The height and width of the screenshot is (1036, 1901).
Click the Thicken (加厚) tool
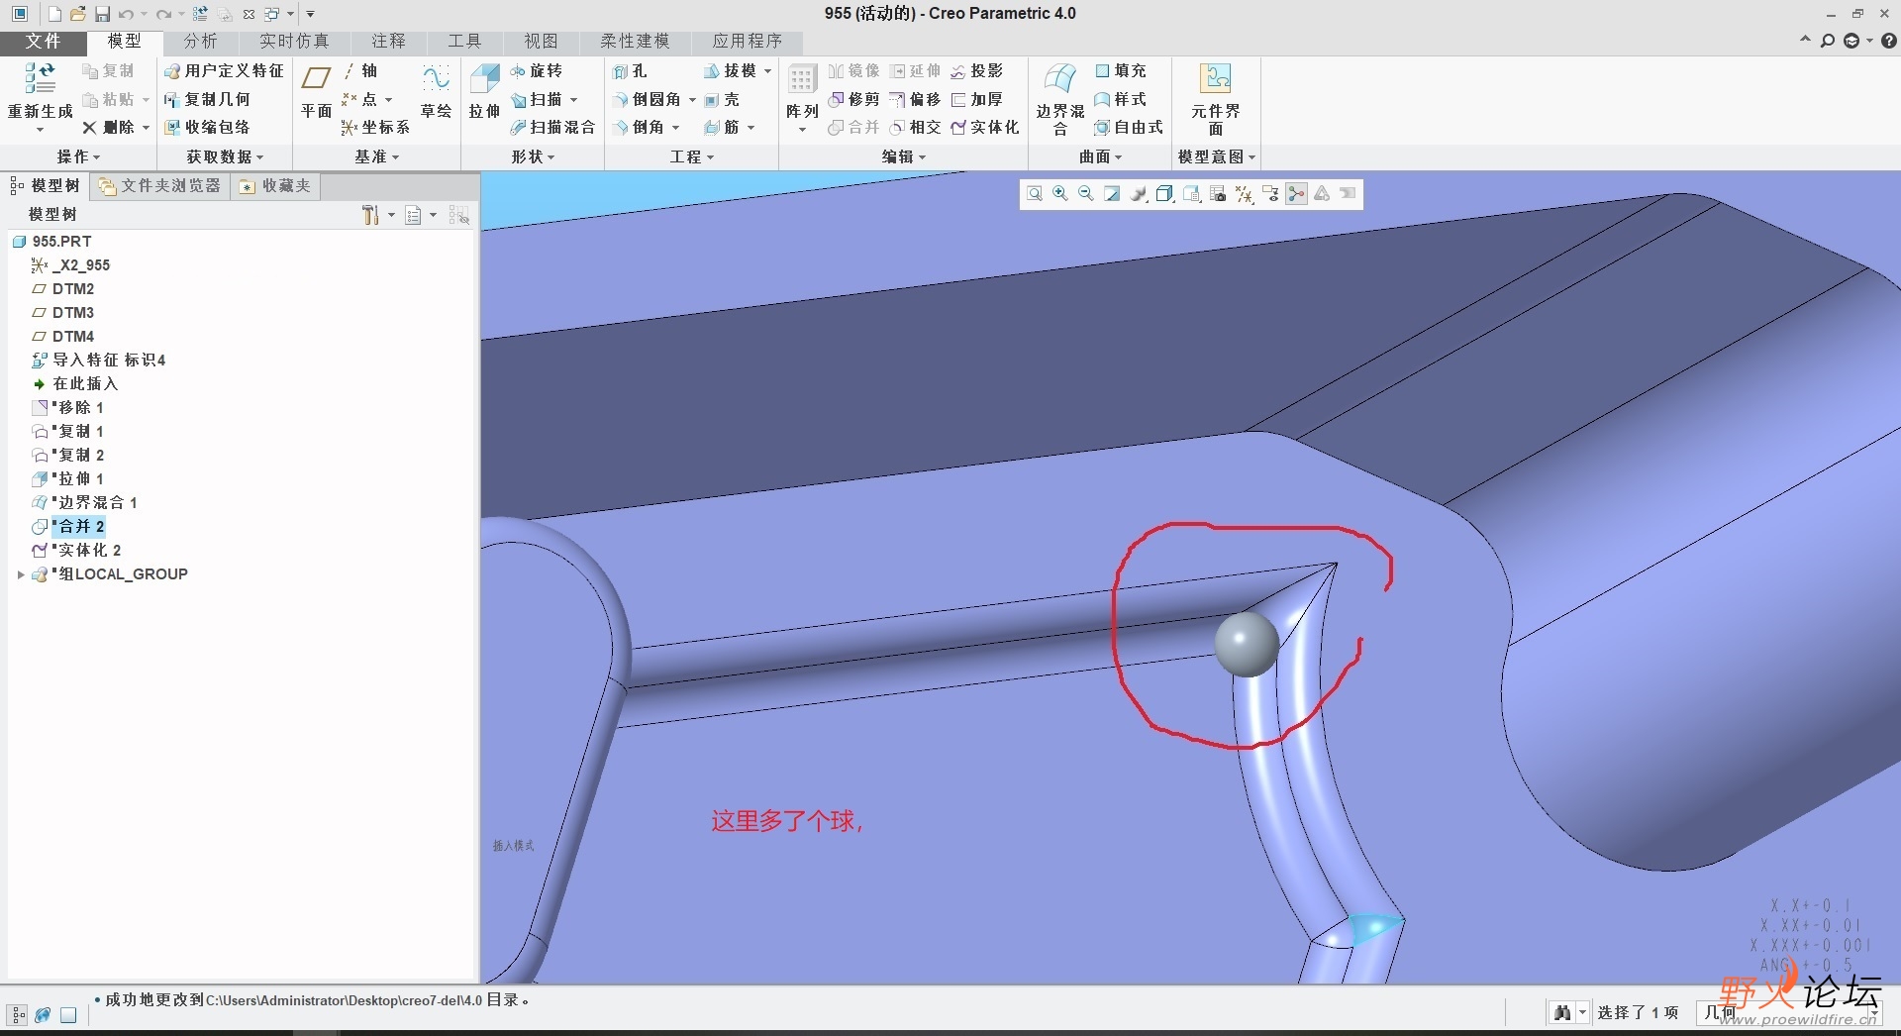pos(976,100)
